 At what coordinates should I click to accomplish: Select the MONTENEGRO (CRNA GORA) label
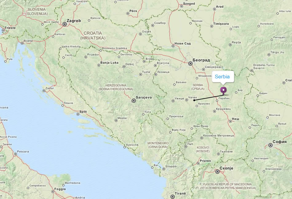[158, 145]
